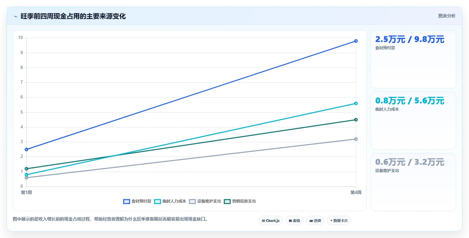Click the dark green 营销投放支出 legend swatch
Viewport: 469px width, 238px height.
pyautogui.click(x=227, y=201)
